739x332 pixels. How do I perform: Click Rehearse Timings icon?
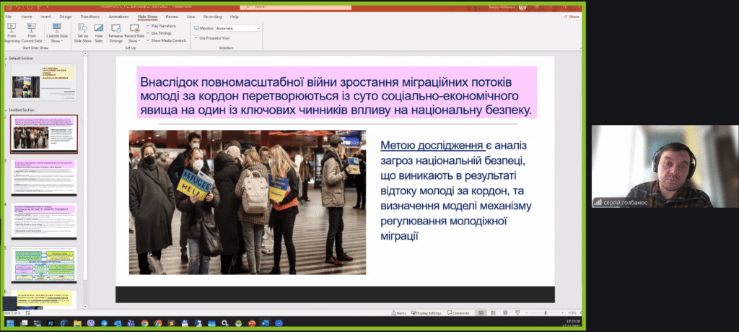click(115, 32)
